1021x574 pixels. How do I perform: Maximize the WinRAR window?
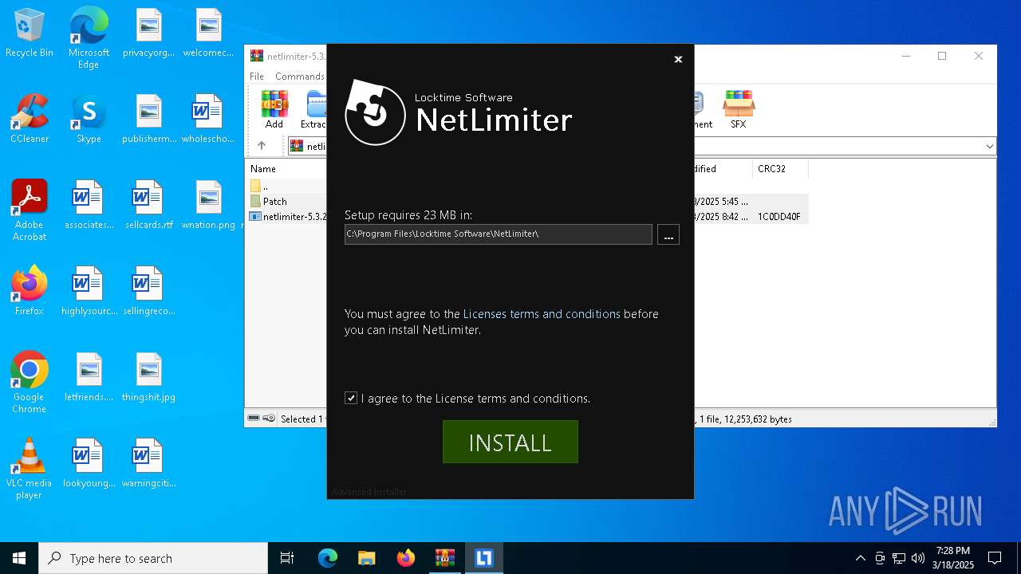click(x=942, y=56)
